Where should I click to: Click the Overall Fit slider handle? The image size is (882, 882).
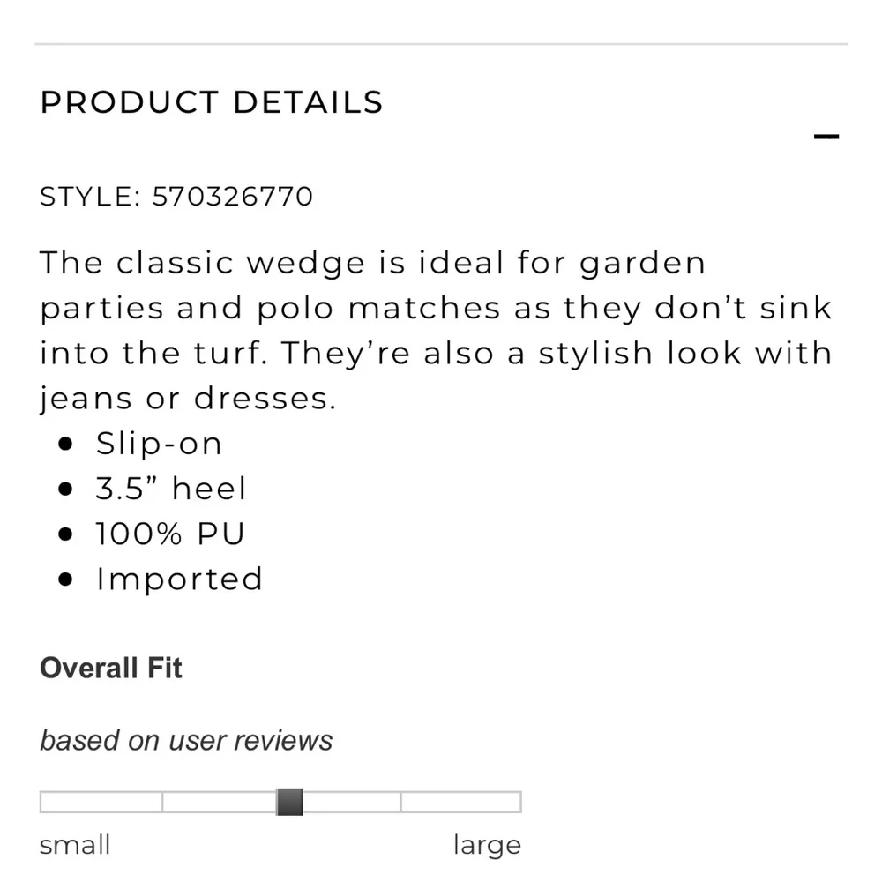(x=289, y=802)
